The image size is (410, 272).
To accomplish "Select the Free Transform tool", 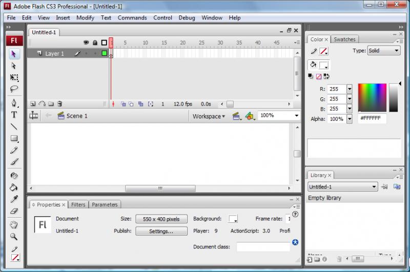I will 14,77.
